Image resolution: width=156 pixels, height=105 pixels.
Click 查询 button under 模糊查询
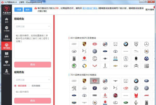coord(33,101)
